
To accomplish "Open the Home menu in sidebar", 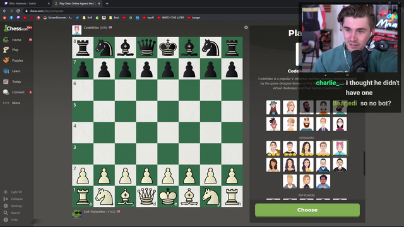I will tap(16, 40).
